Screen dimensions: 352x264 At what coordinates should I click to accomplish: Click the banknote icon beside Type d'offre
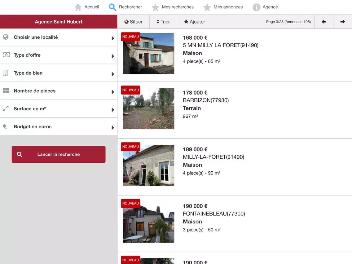point(6,55)
